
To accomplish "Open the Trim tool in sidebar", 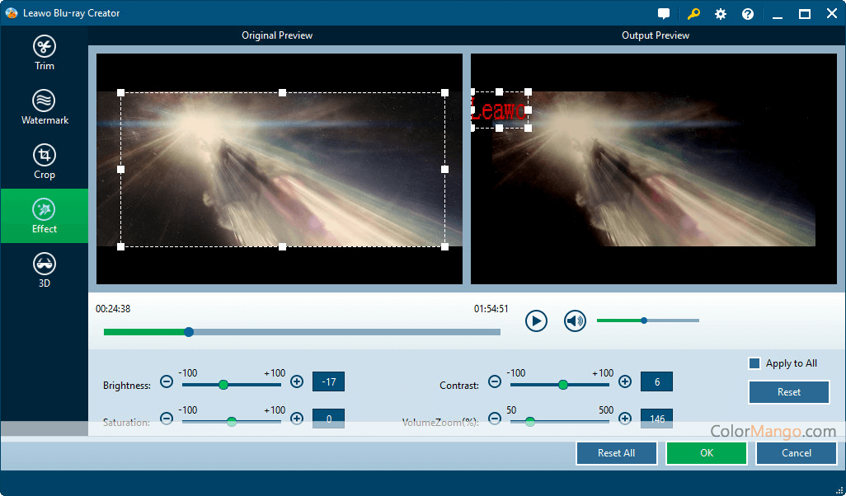I will [x=45, y=53].
